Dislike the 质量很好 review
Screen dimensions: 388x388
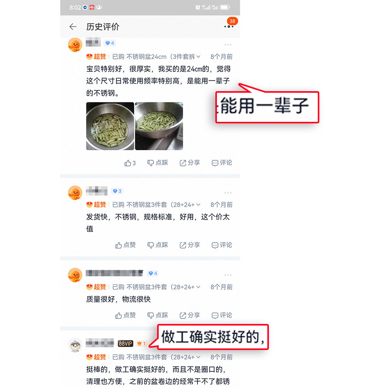(158, 315)
